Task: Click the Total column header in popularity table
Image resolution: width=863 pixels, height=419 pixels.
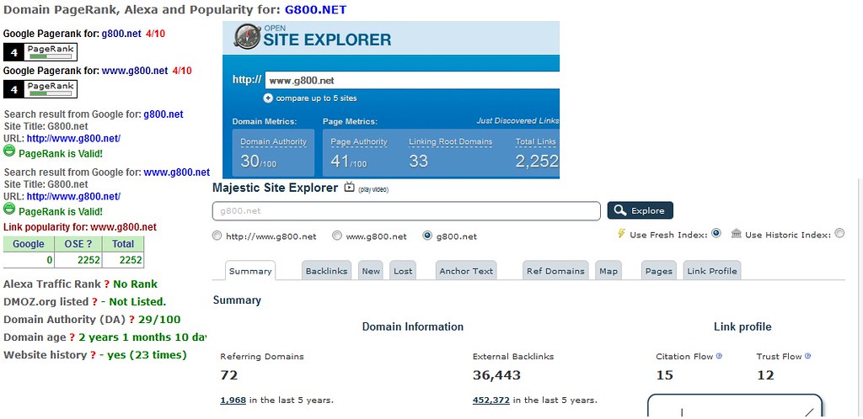Action: [x=123, y=244]
